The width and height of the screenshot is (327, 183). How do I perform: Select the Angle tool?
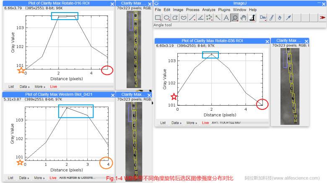(x=200, y=18)
